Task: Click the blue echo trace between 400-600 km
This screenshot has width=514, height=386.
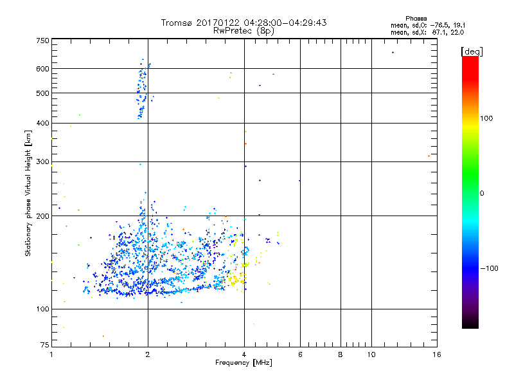Action: [142, 89]
